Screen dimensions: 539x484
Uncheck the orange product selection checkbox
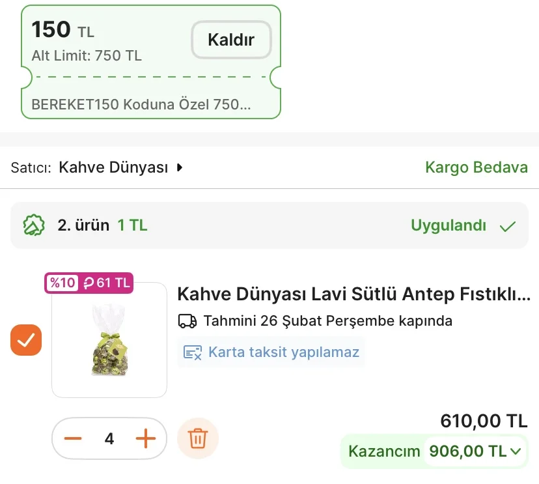(26, 340)
